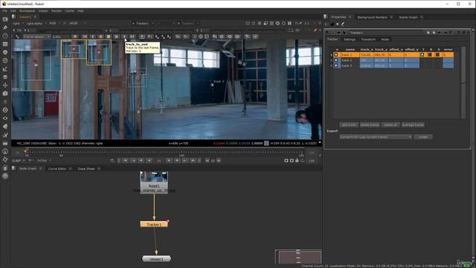The height and width of the screenshot is (268, 476).
Task: Open the Render menu
Action: click(57, 10)
